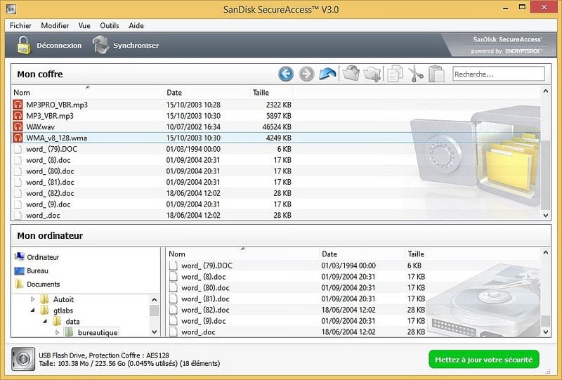562x380 pixels.
Task: Open the Outils menu
Action: coord(110,25)
